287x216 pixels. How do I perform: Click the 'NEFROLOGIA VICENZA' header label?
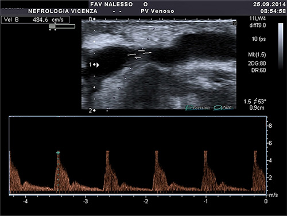click(63, 11)
